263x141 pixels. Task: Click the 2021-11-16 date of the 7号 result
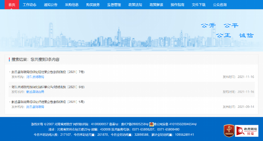pyautogui.click(x=246, y=77)
